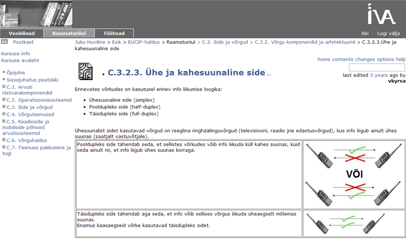Screen dimensions: 406x241
Task: Open the Postkast link
Action: pos(23,42)
